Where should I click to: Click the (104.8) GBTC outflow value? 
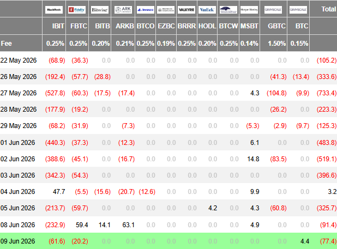pos(276,93)
